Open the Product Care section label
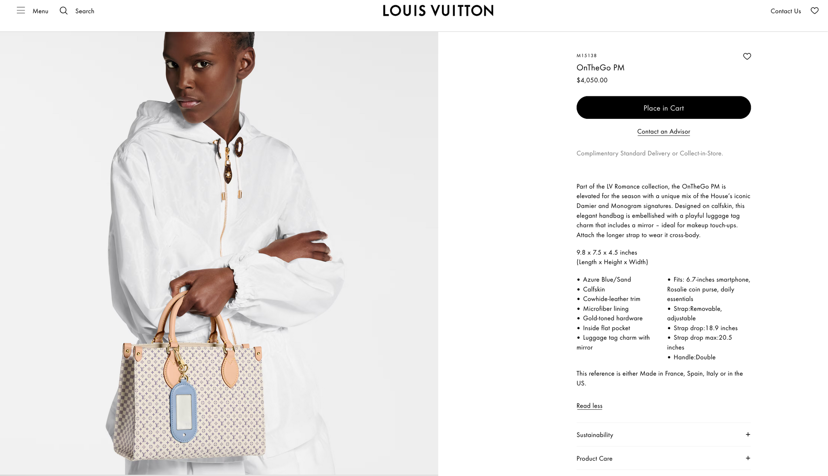This screenshot has width=828, height=476. pos(594,459)
